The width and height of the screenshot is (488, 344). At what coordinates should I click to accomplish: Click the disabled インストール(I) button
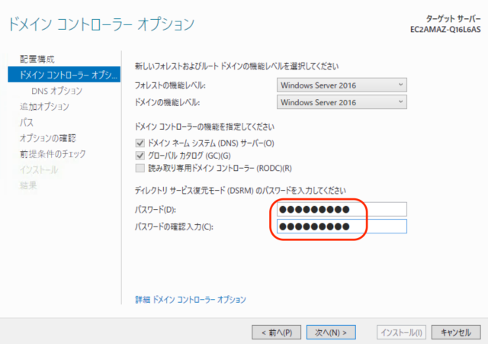tap(402, 332)
